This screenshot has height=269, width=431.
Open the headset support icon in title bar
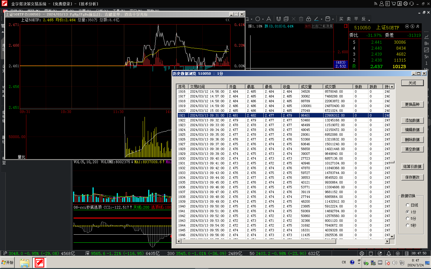(412, 4)
